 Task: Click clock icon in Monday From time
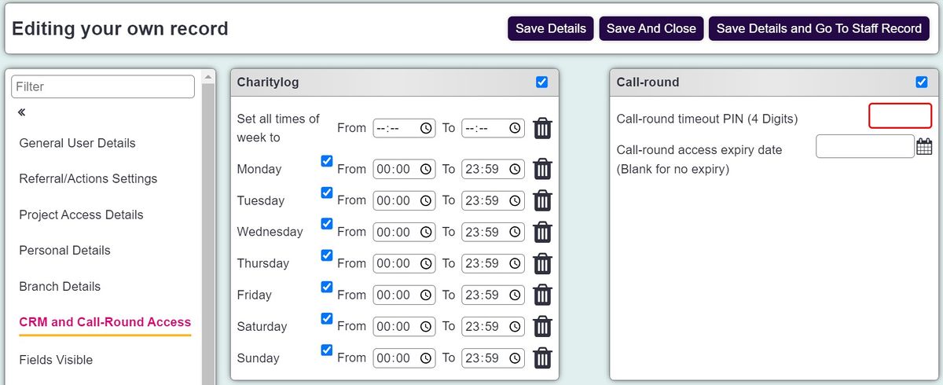pos(425,169)
